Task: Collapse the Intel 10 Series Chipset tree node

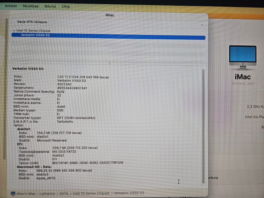Action: click(x=14, y=31)
